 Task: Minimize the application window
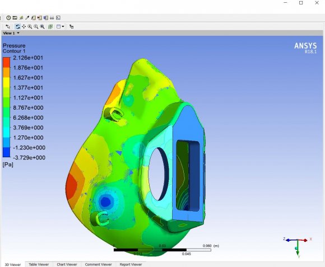286,3
